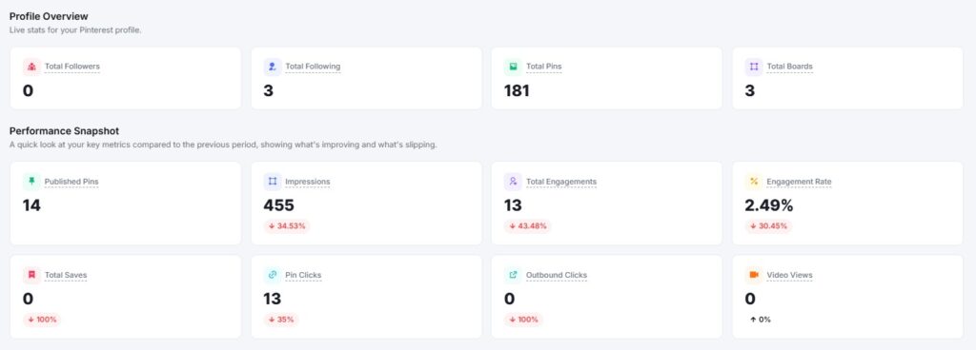Image resolution: width=976 pixels, height=350 pixels.
Task: Click the 2.49% engagement rate value
Action: 769,205
